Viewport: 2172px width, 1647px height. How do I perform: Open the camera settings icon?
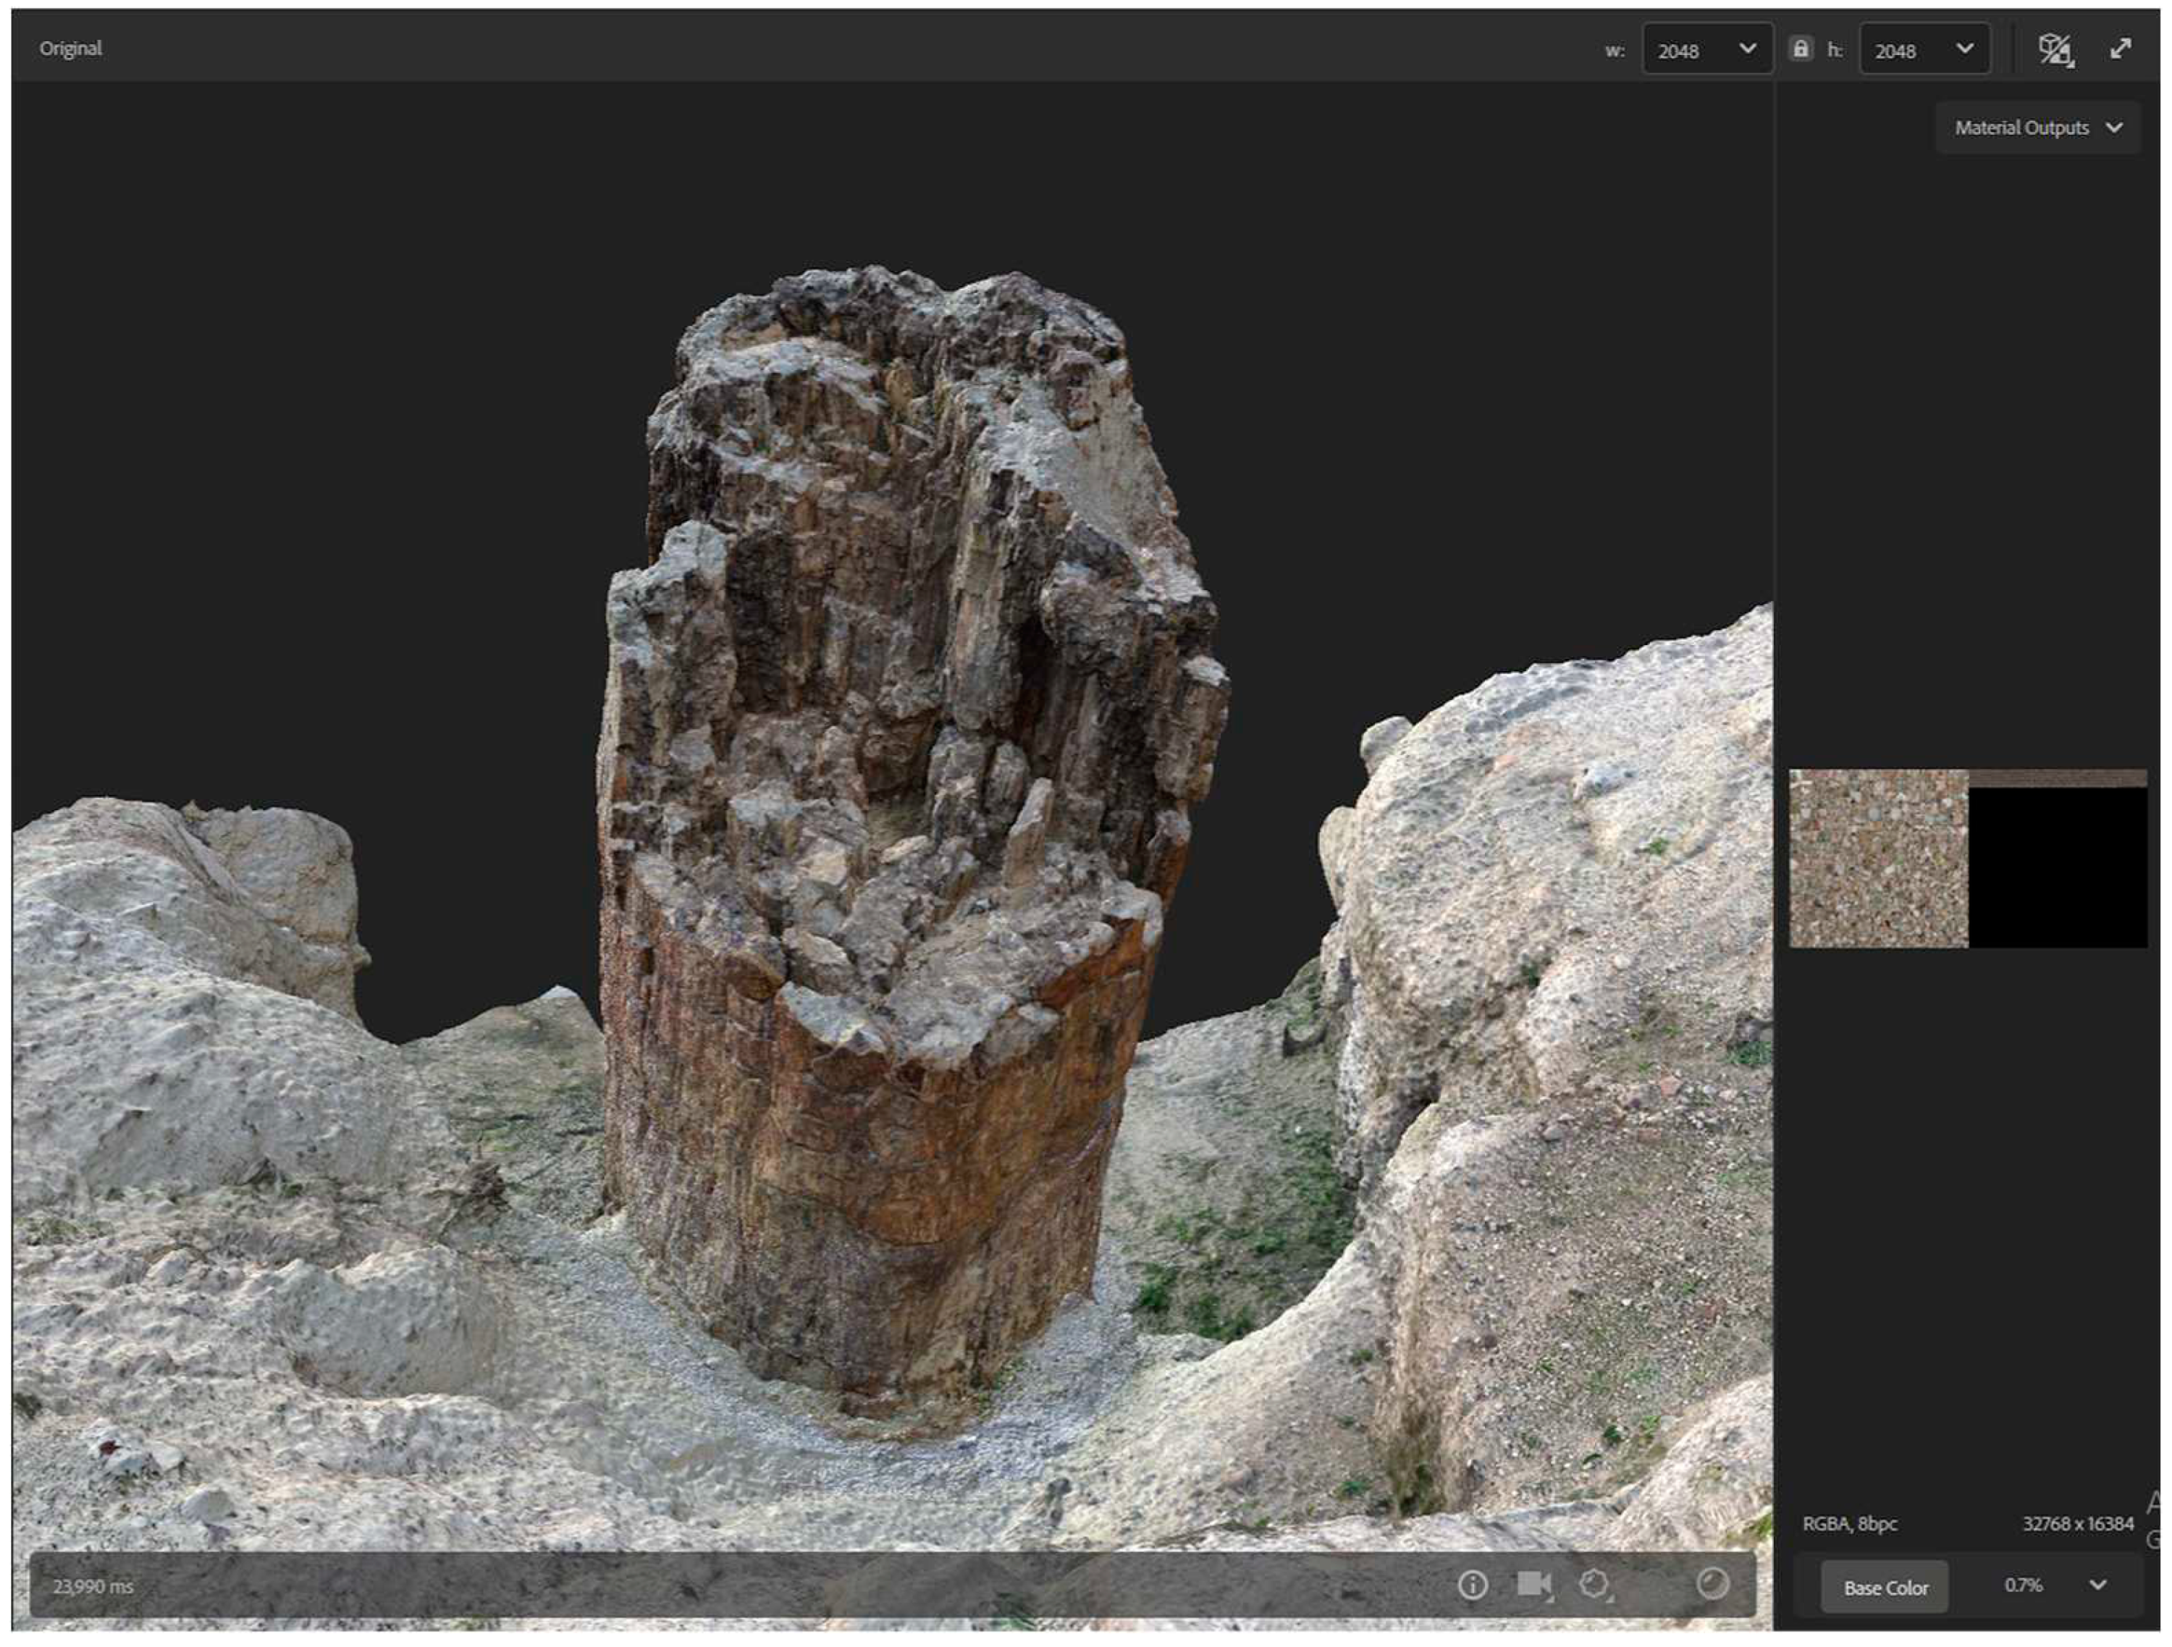1533,1584
